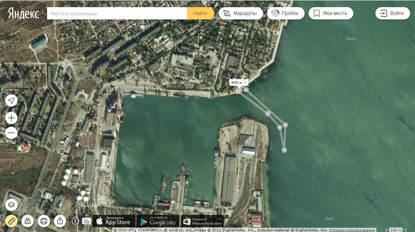The height and width of the screenshot is (232, 415).
Task: Print the map via printer icon
Action: tap(44, 221)
